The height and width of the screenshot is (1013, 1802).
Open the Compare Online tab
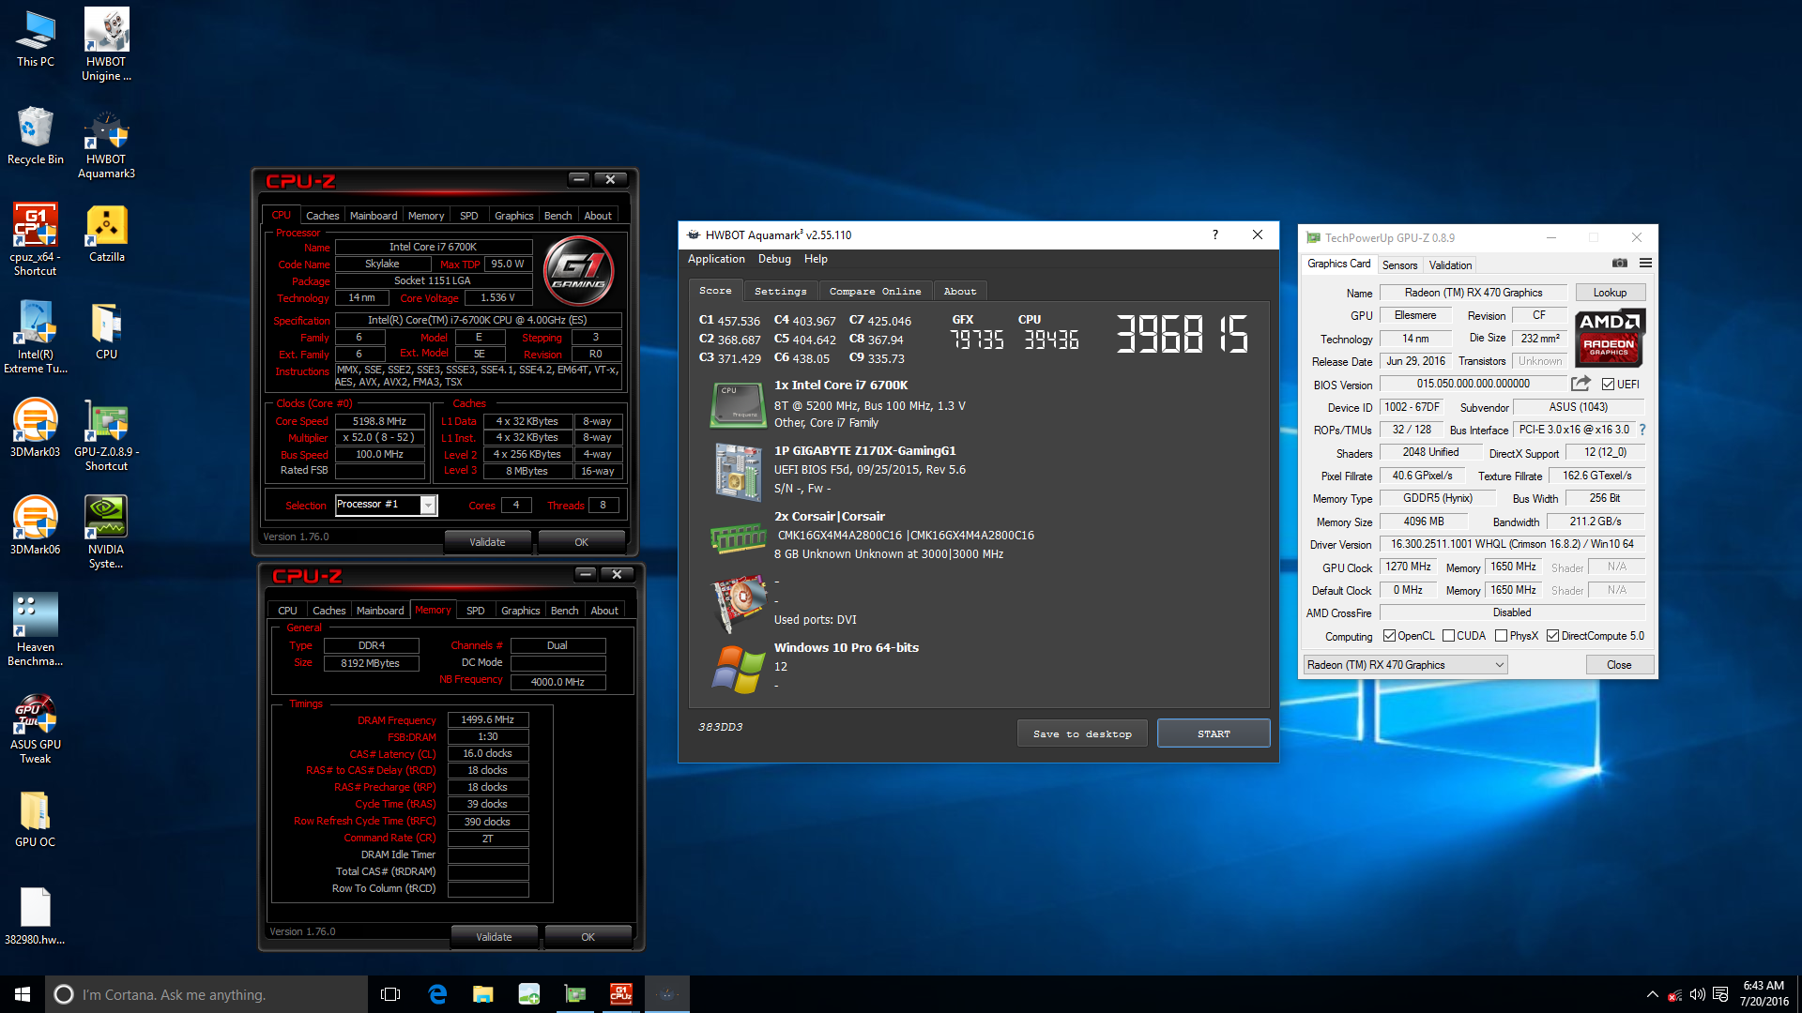(x=875, y=292)
